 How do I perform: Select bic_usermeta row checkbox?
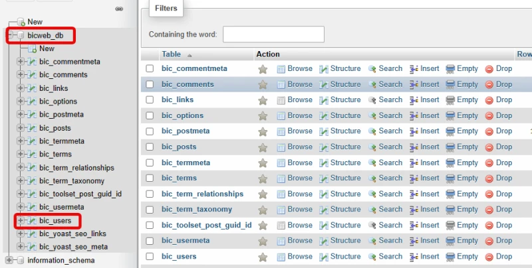point(150,241)
